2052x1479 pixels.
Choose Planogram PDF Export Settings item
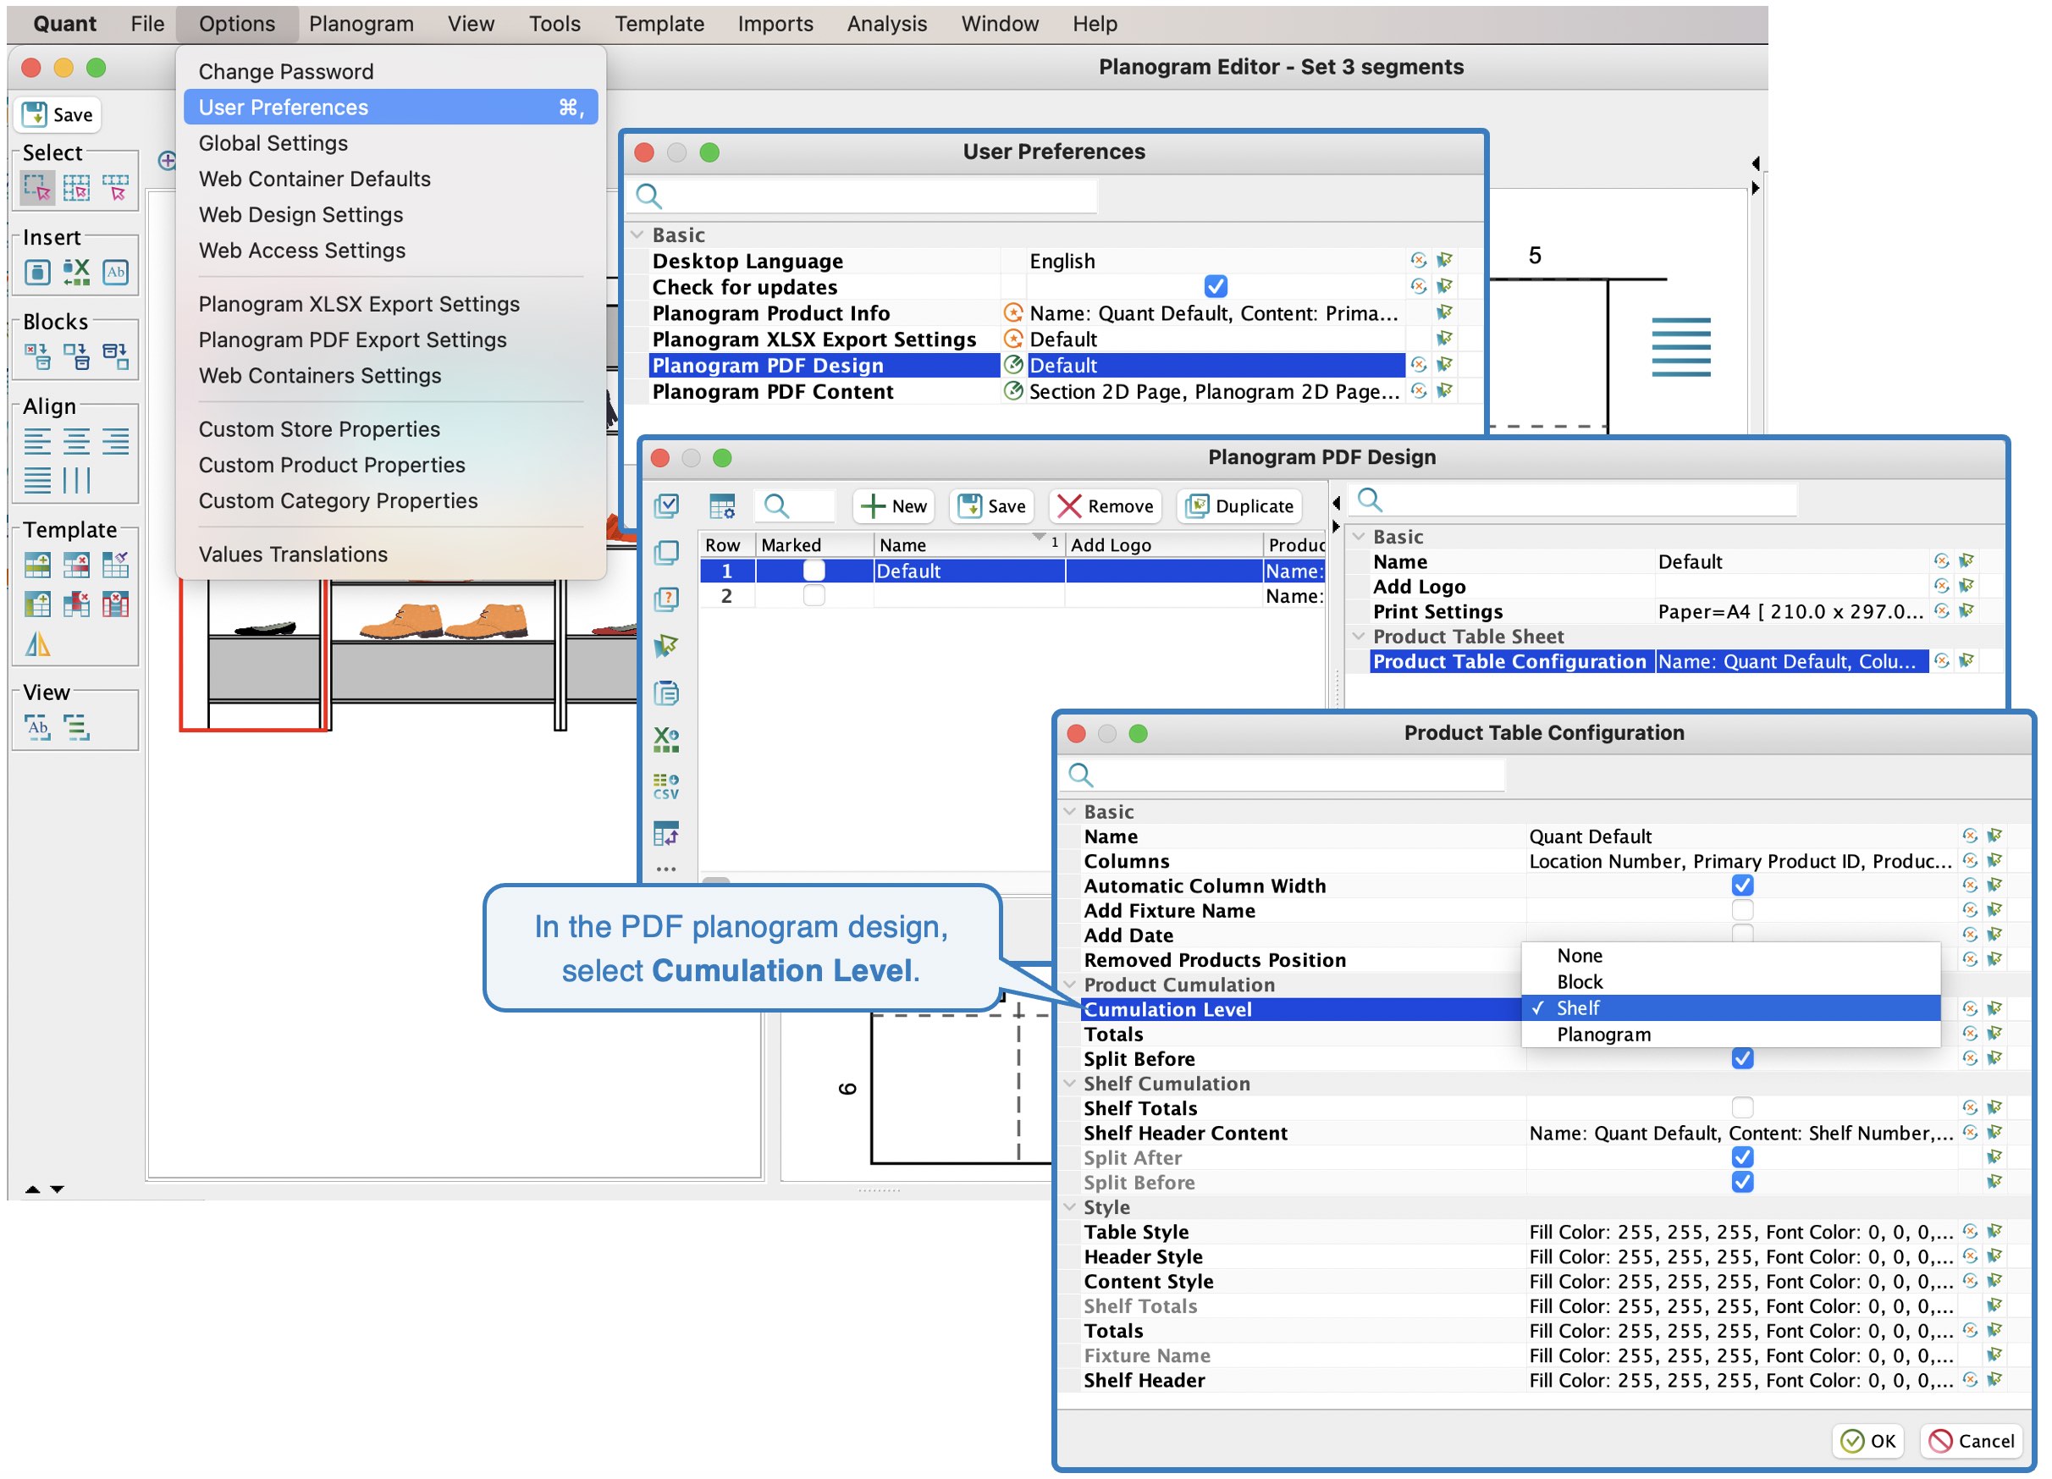click(391, 340)
